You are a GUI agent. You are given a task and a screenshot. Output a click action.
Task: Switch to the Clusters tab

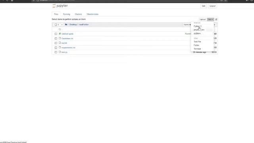[79, 14]
